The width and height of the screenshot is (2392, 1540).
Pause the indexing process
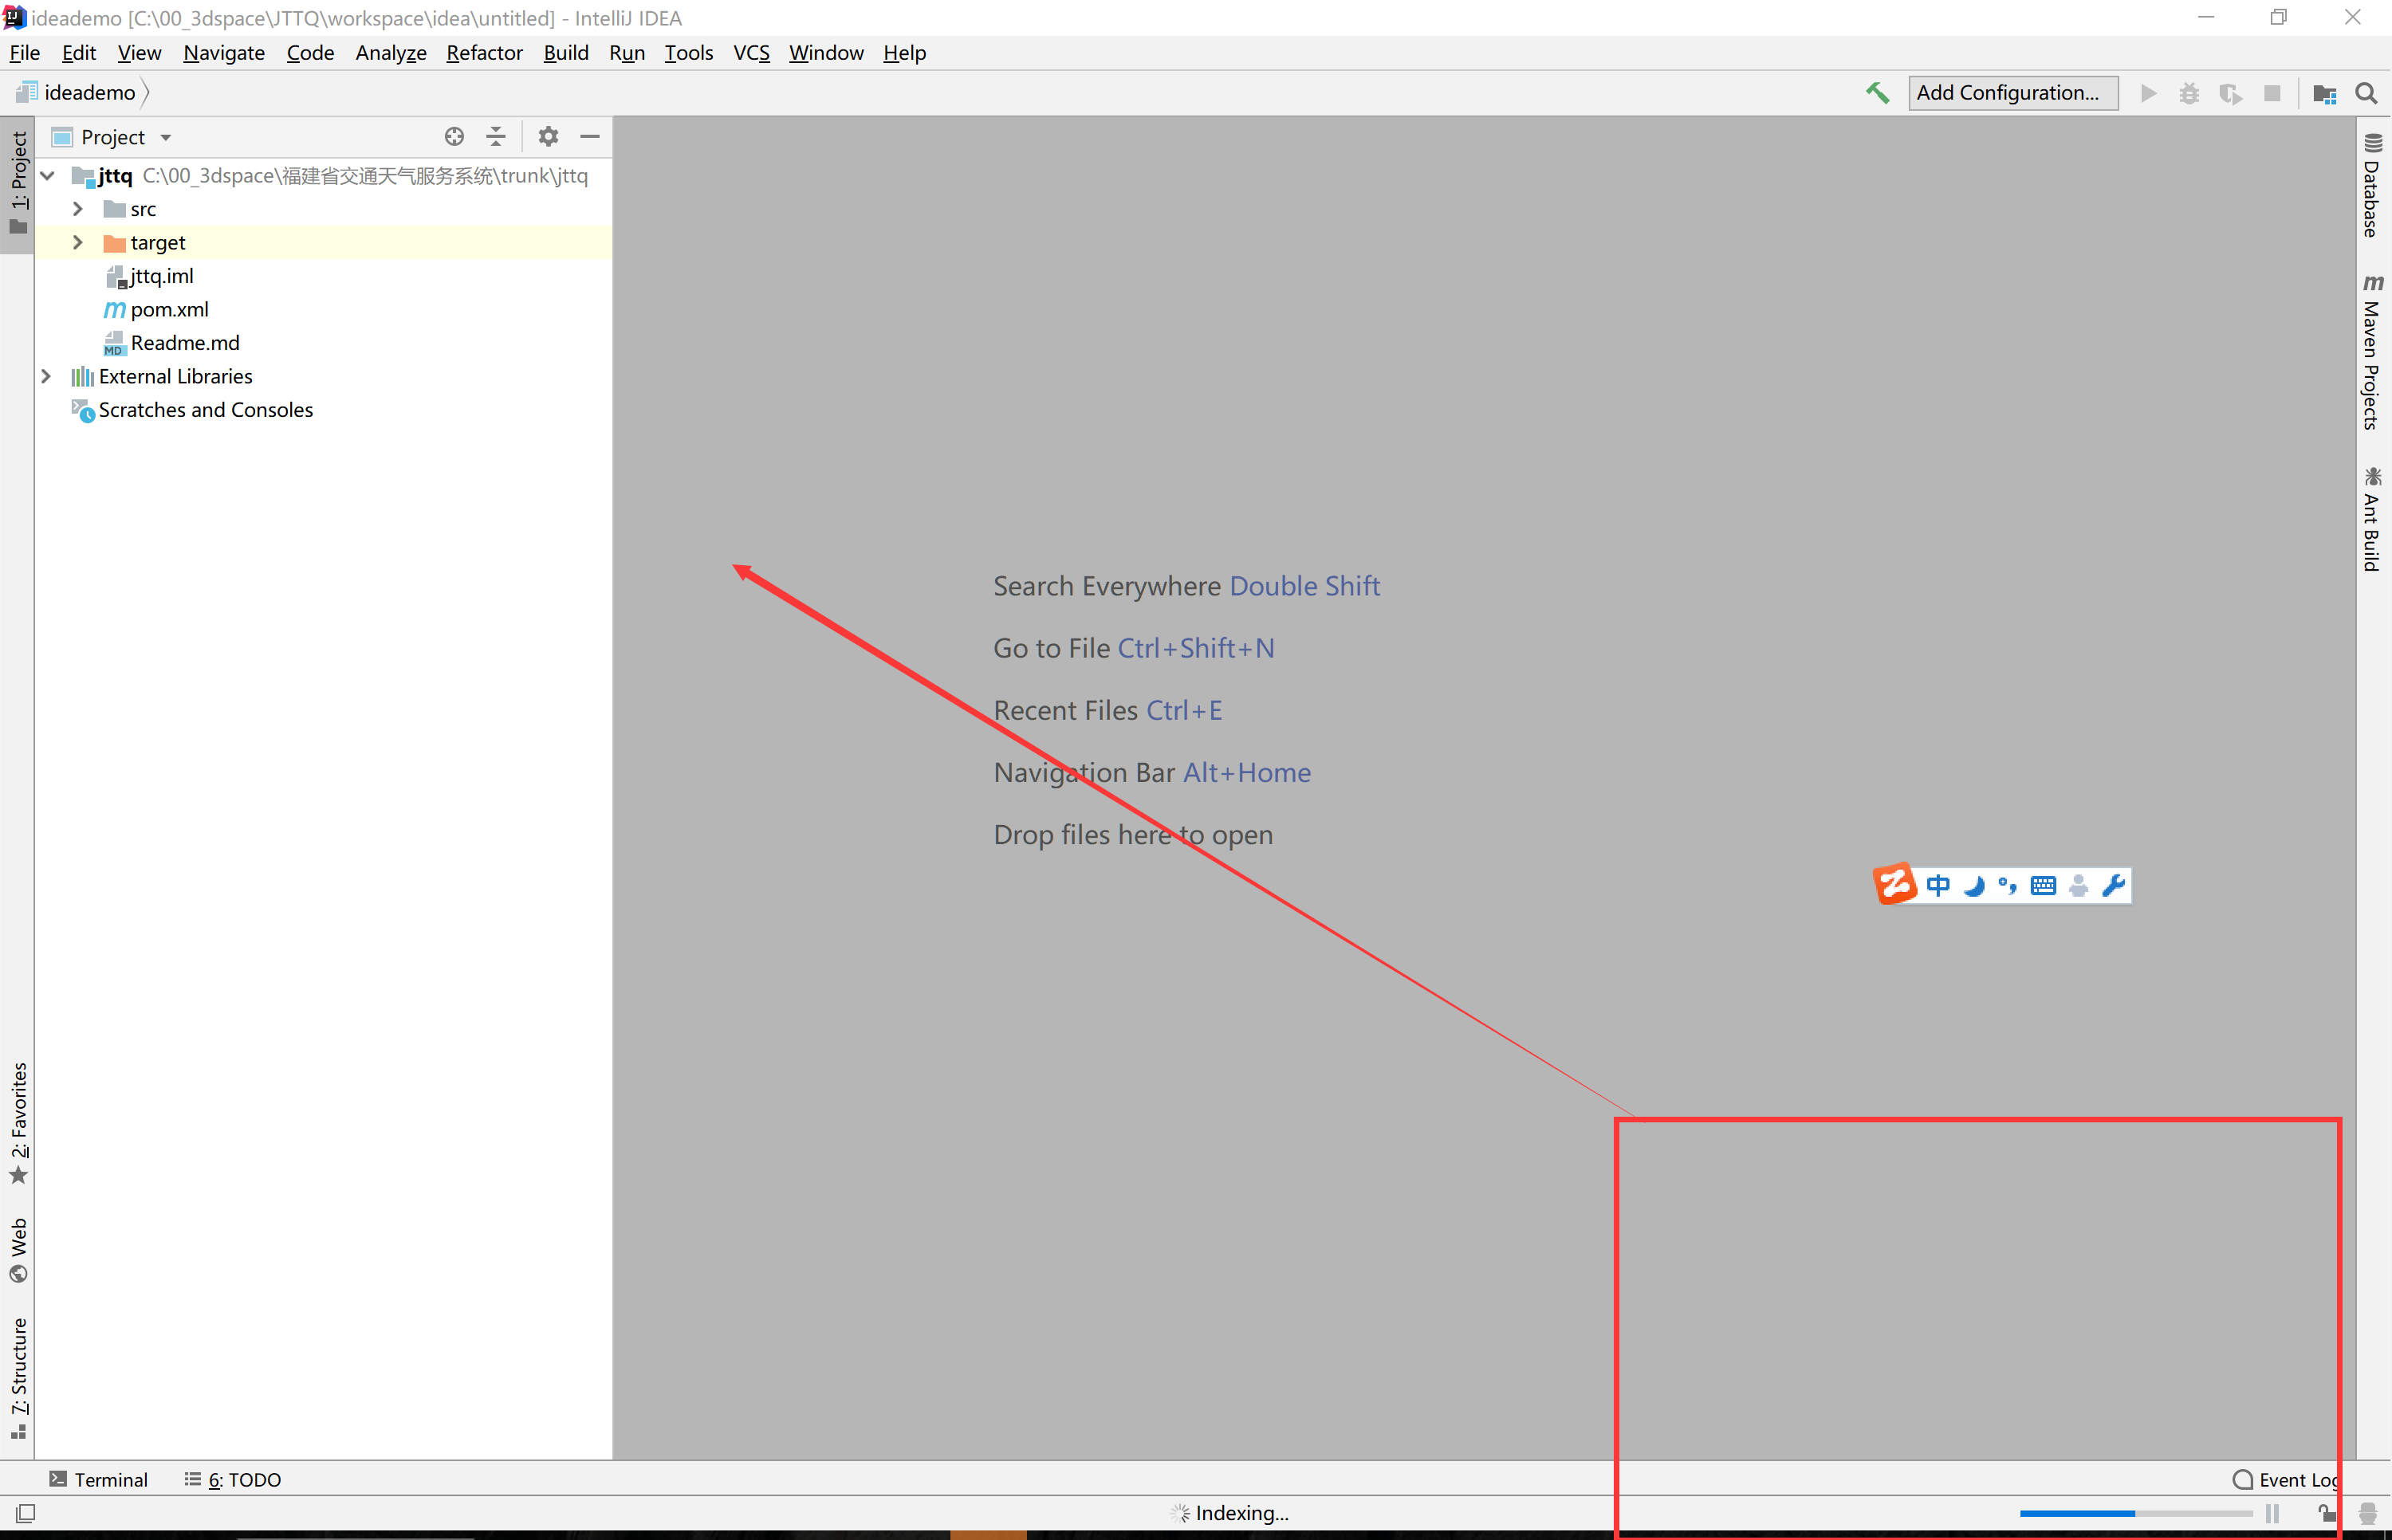[2273, 1513]
